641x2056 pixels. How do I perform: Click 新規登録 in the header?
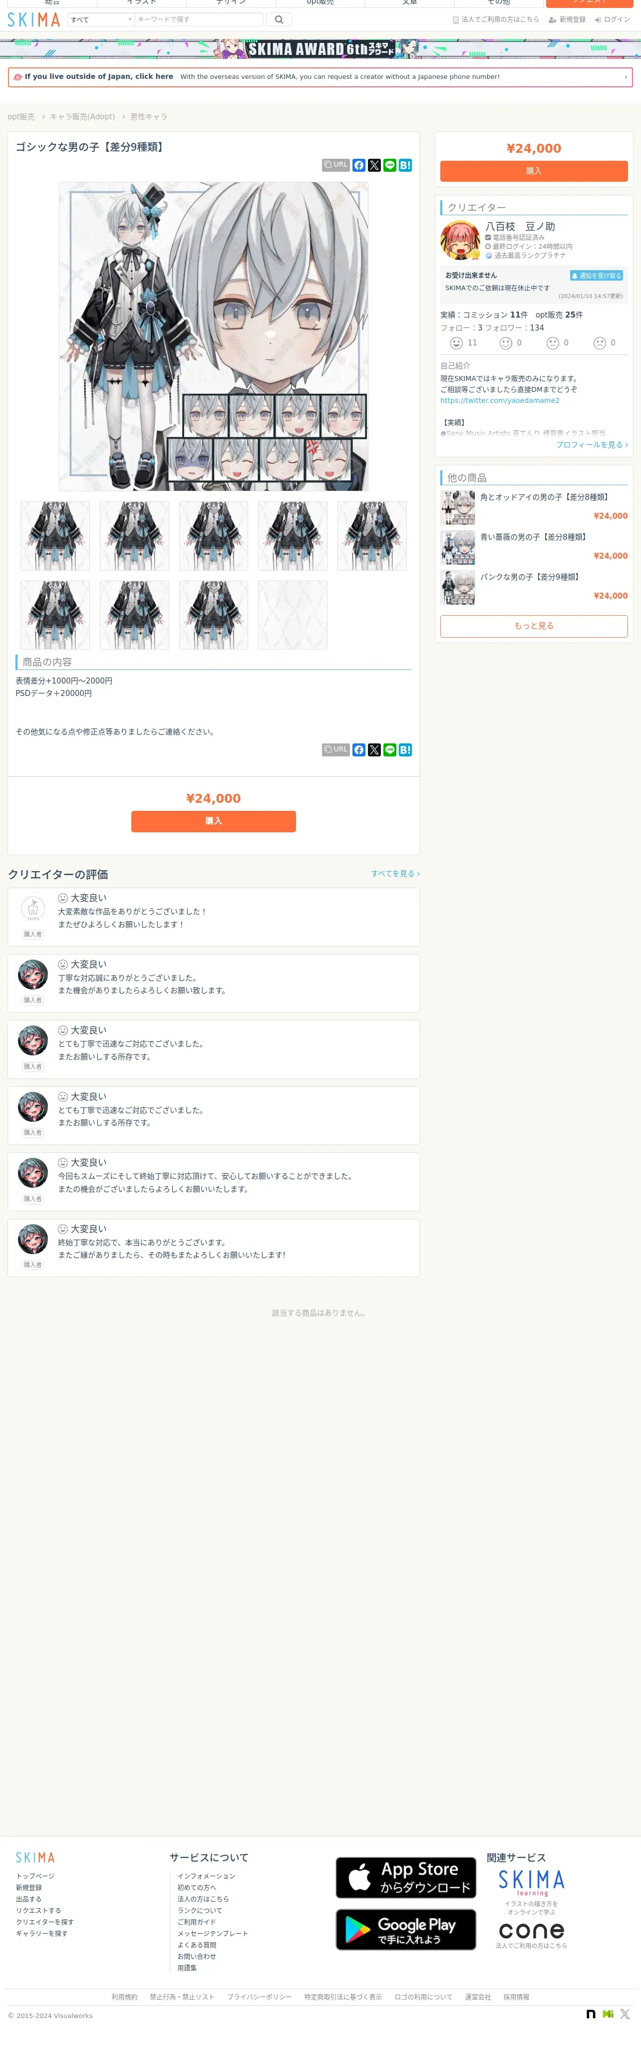pos(567,19)
